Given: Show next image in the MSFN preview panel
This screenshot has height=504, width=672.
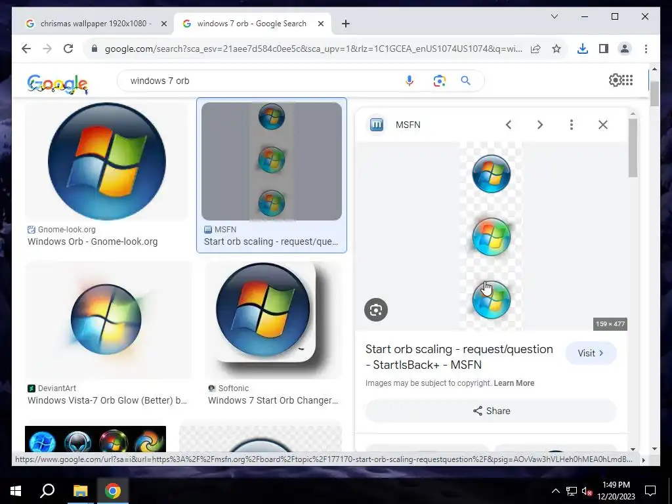Looking at the screenshot, I should (x=540, y=125).
